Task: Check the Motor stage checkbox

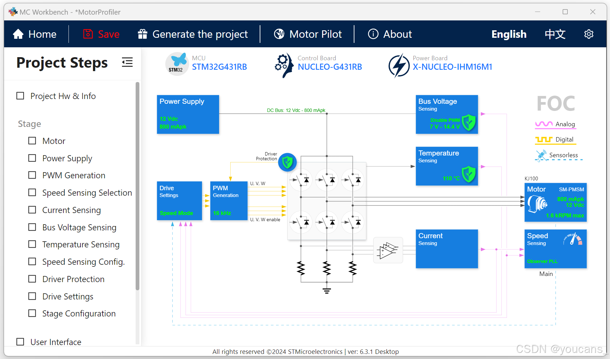Action: pos(32,141)
